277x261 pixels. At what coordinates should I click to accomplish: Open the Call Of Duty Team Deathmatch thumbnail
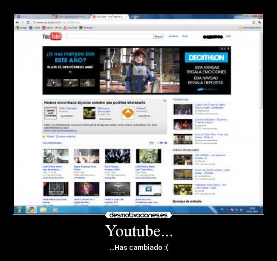149,156
